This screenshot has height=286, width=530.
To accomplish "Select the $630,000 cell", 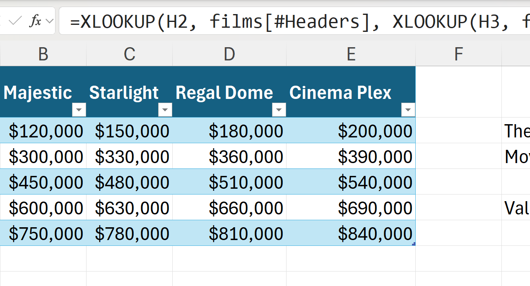I will tap(132, 208).
